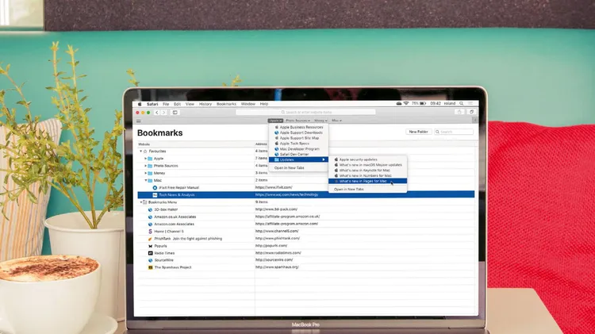Screen dimensions: 595x334
Task: Click the Radio Times favicon
Action: click(x=150, y=253)
